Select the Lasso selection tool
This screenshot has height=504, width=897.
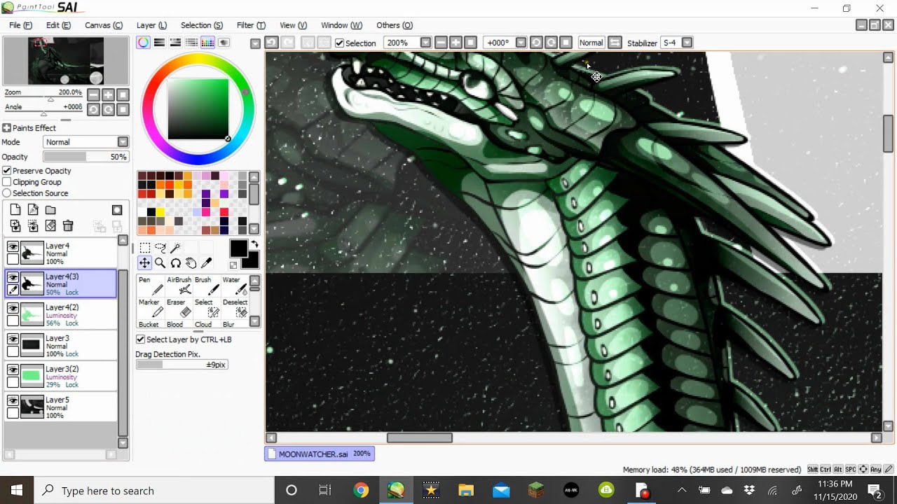point(160,248)
